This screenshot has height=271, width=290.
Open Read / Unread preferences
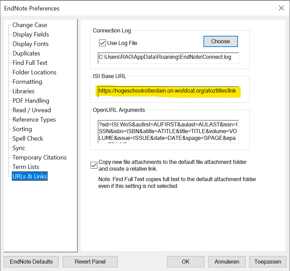coord(32,110)
